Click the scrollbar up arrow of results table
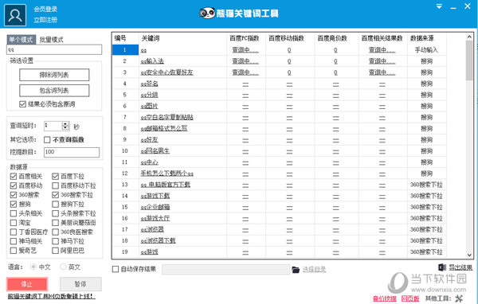Viewport: 478px width, 304px height. point(469,37)
